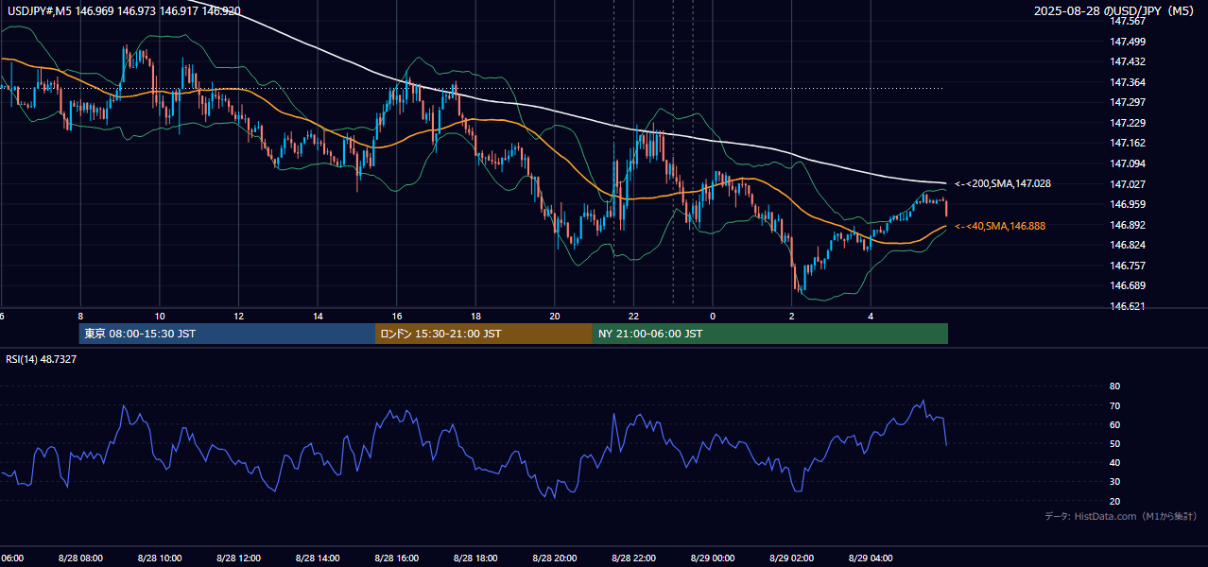Click the RSI(14) 48.7327 indicator label
Screen dimensions: 1208x567
42,359
